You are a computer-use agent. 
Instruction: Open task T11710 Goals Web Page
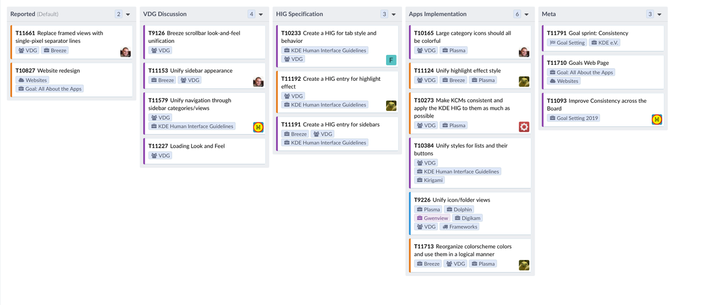[578, 63]
